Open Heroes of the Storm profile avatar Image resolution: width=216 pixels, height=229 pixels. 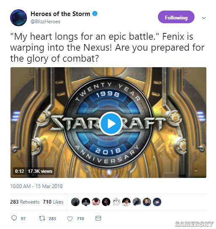click(x=19, y=18)
